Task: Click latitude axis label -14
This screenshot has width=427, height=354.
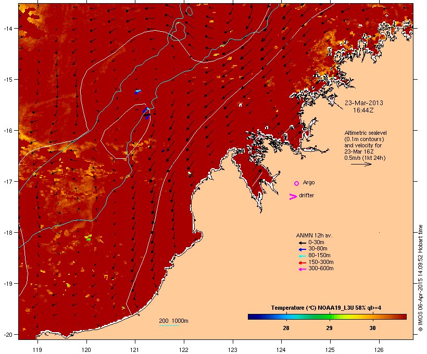Action: coord(7,28)
